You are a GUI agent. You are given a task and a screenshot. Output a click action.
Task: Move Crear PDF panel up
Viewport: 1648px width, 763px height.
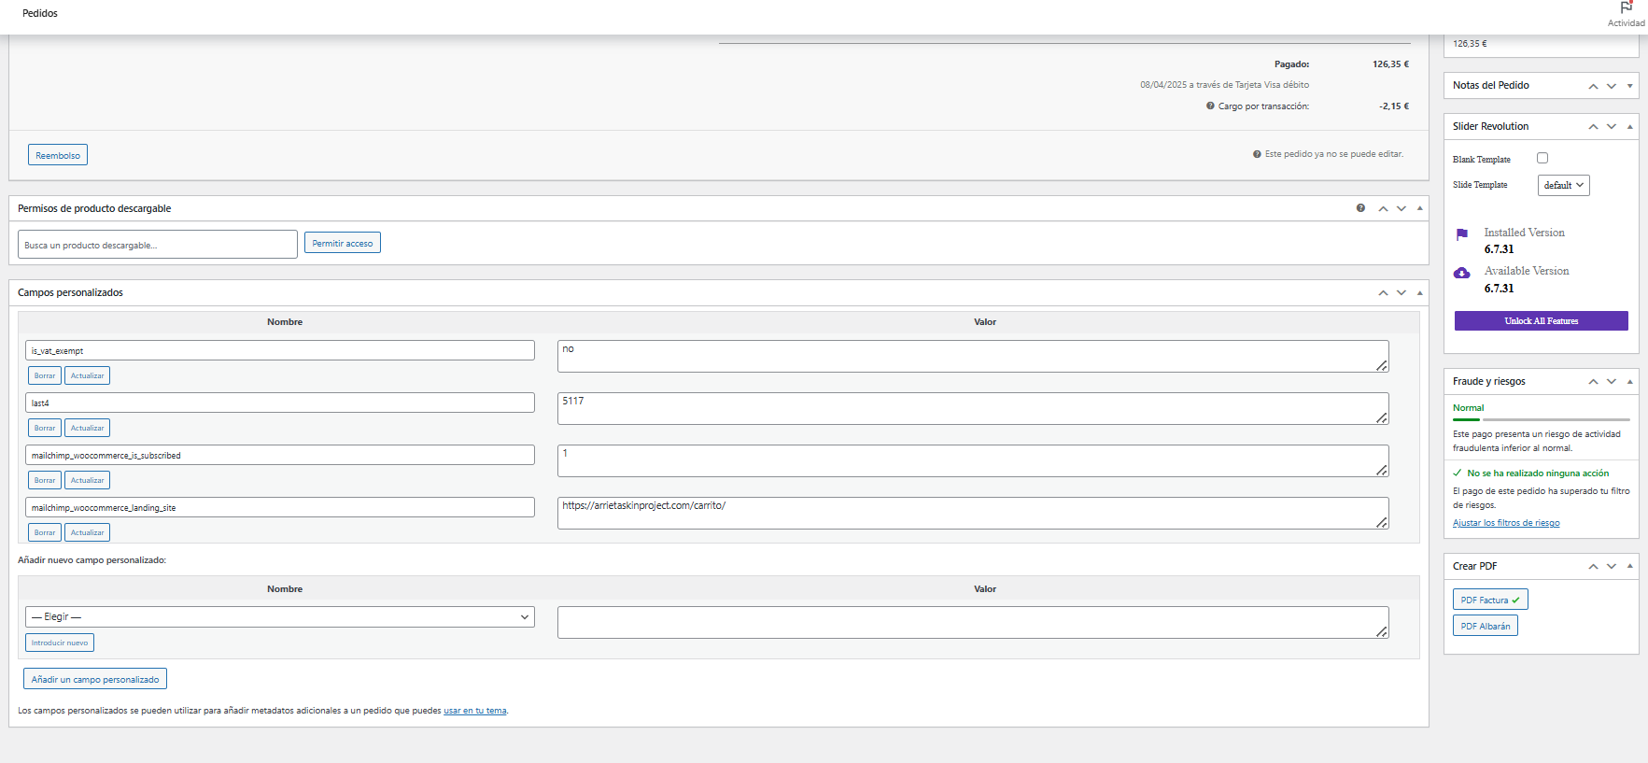(1593, 567)
